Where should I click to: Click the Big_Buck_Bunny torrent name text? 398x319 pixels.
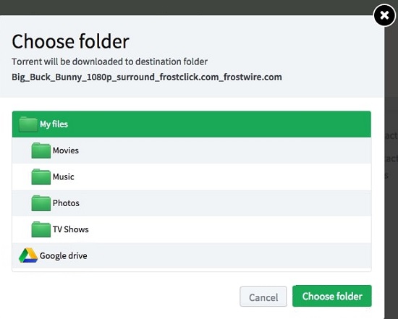[147, 77]
